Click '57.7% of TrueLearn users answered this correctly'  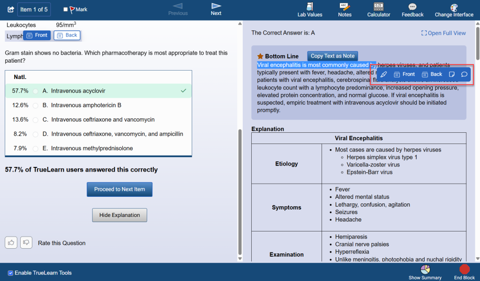click(81, 170)
